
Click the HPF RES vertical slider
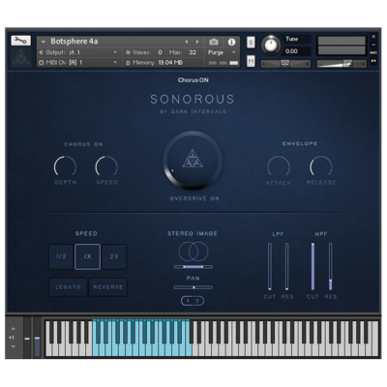point(330,267)
